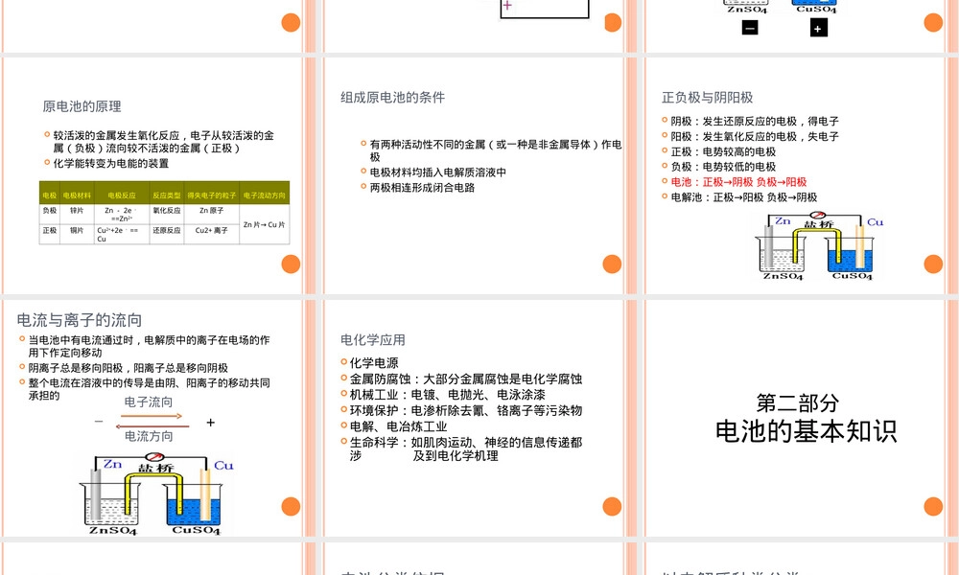Select the large title 电池的基本知识
959x575 pixels.
point(807,431)
